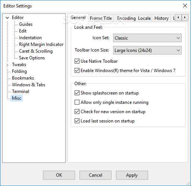
Task: Close the Editor Settings dialog
Action: coord(185,6)
